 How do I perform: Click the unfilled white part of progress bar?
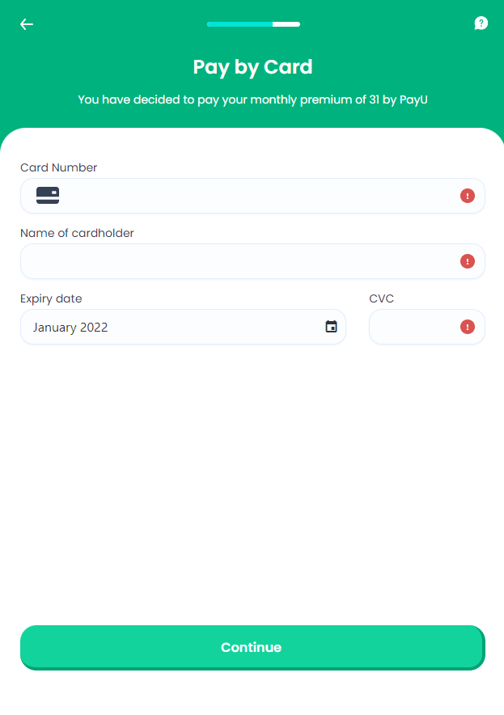(286, 24)
